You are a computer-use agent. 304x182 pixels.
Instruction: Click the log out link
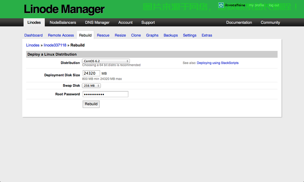[x=274, y=5]
